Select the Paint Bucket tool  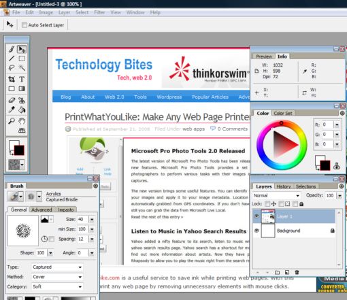pos(22,110)
